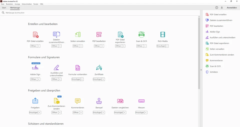This screenshot has height=127, width=240.
Task: Open the Hilfe menu
Action: tap(41, 4)
